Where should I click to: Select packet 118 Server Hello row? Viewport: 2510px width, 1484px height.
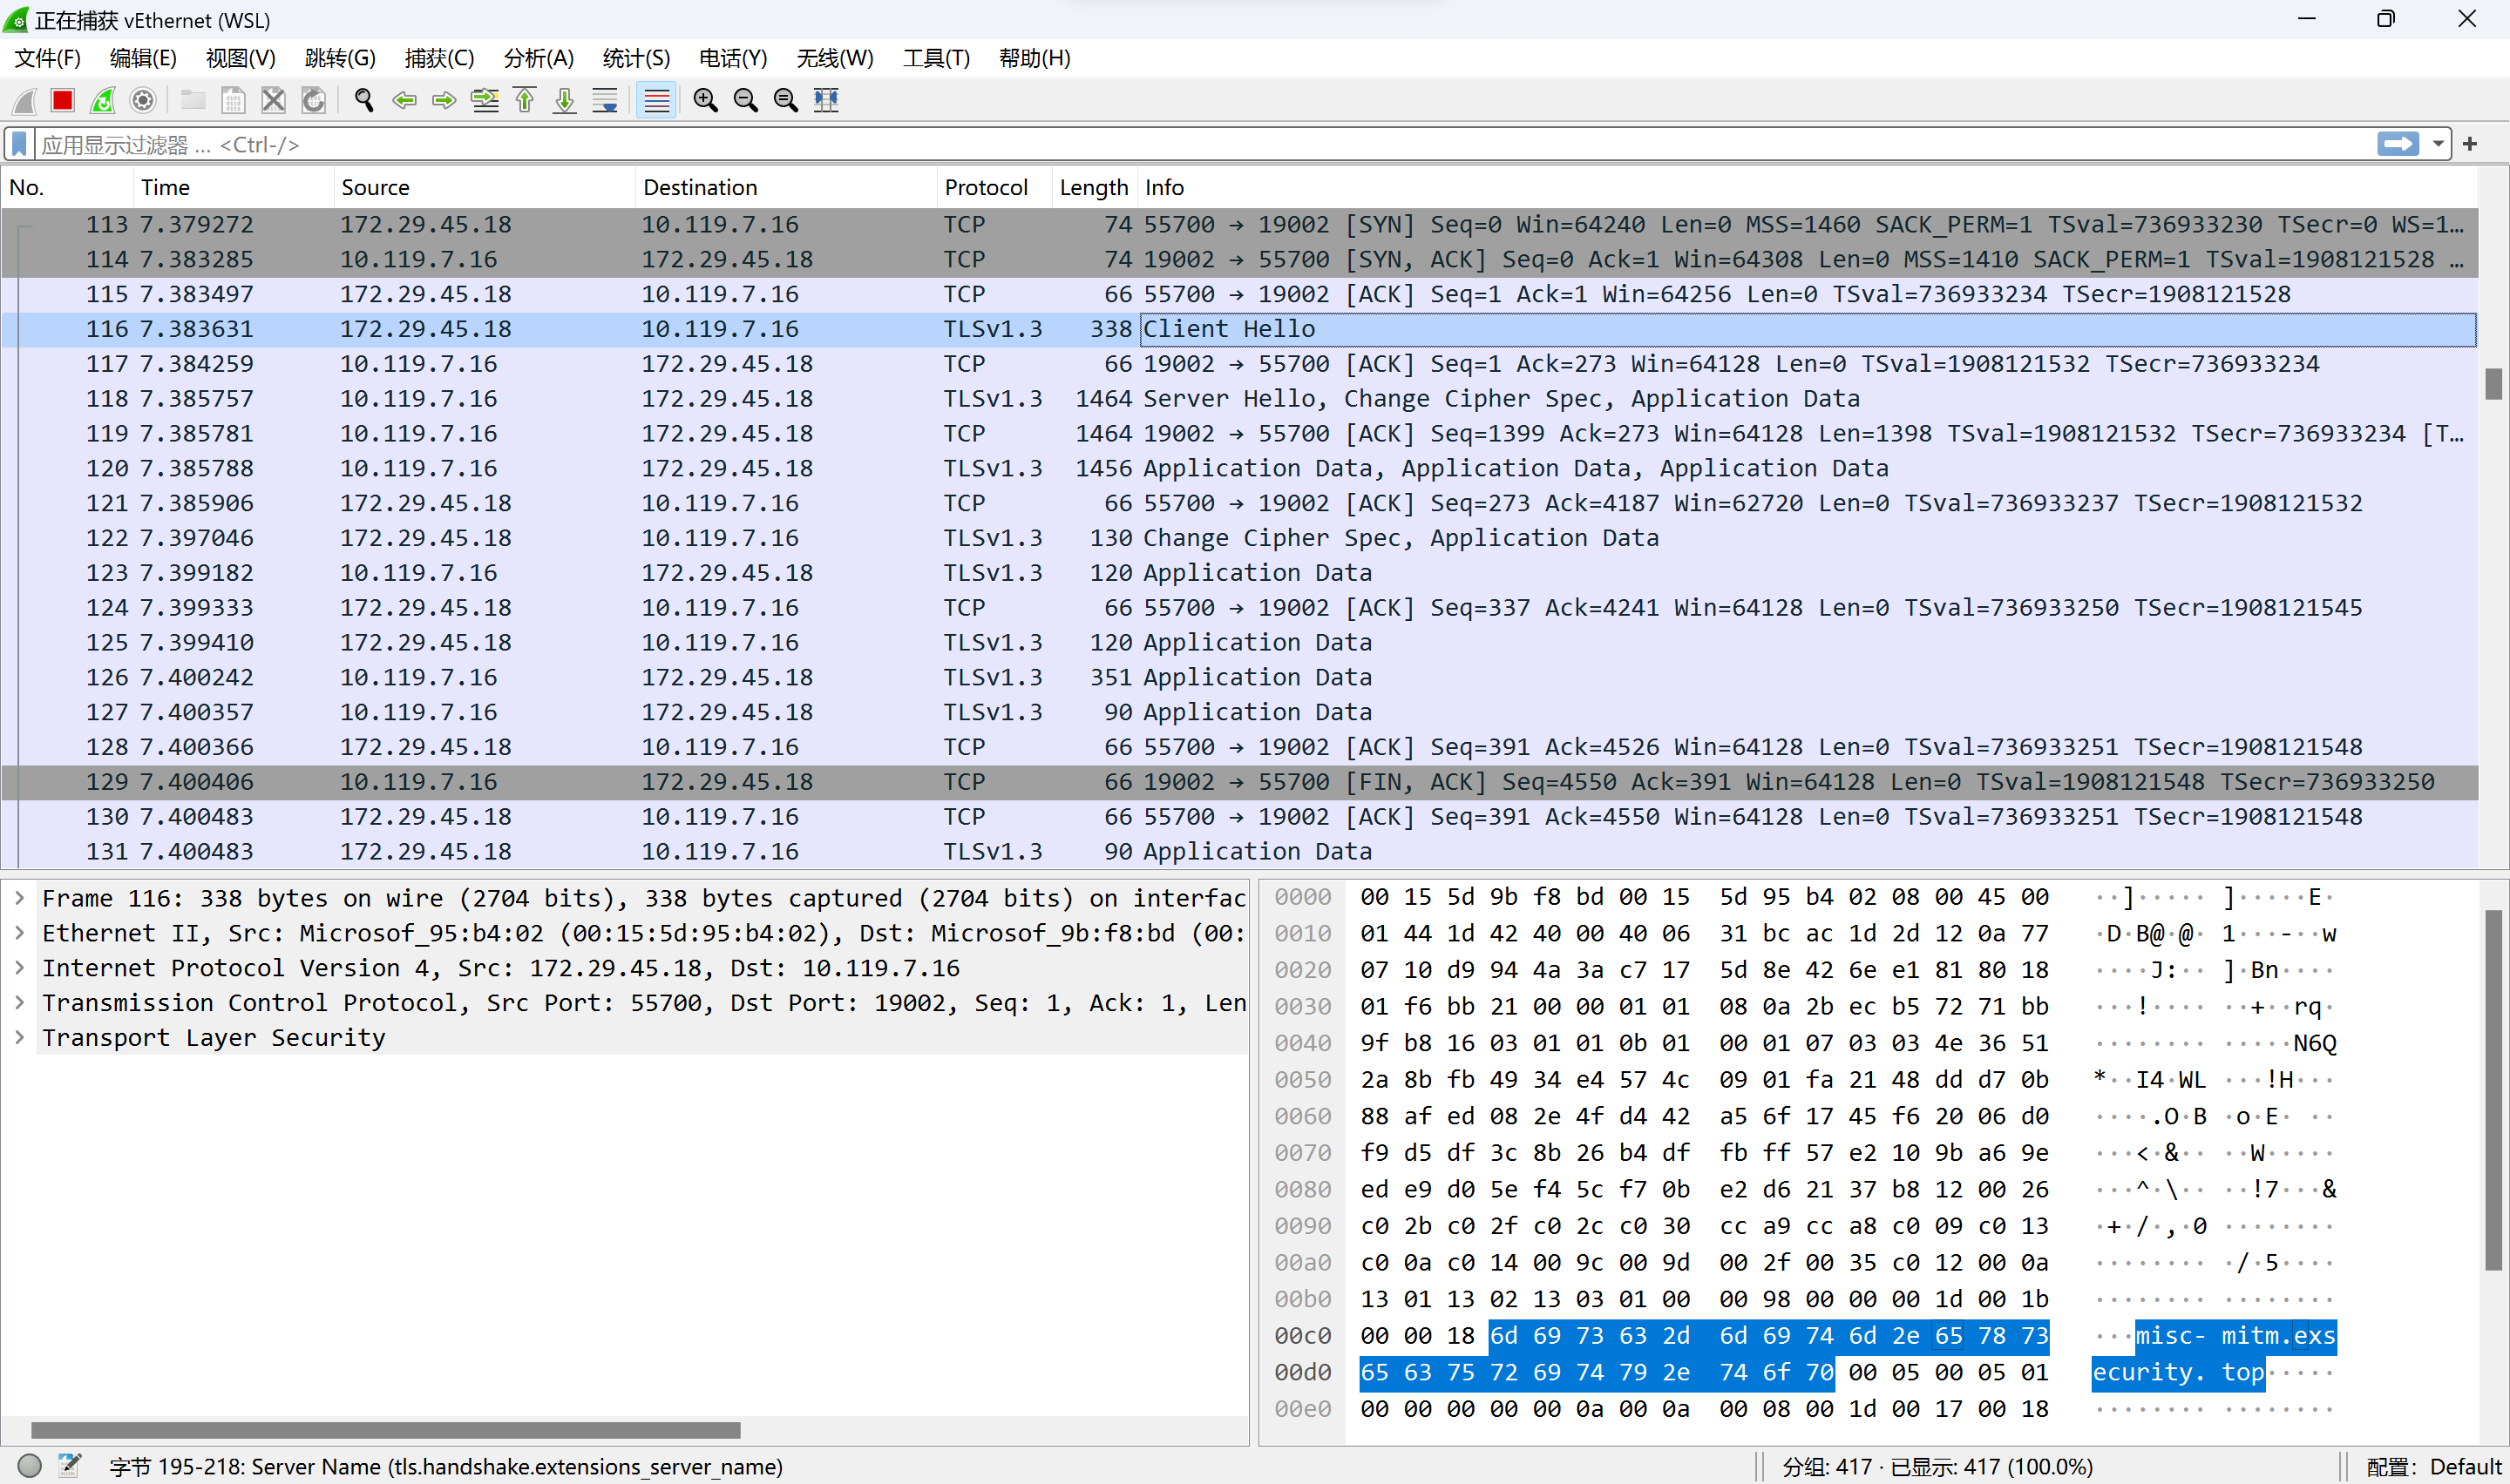click(x=1239, y=399)
